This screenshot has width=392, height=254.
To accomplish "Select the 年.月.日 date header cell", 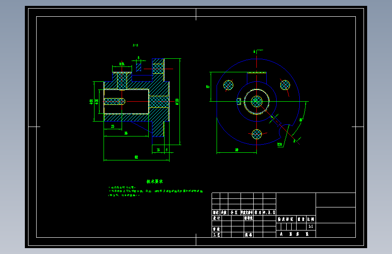I will coord(269,212).
